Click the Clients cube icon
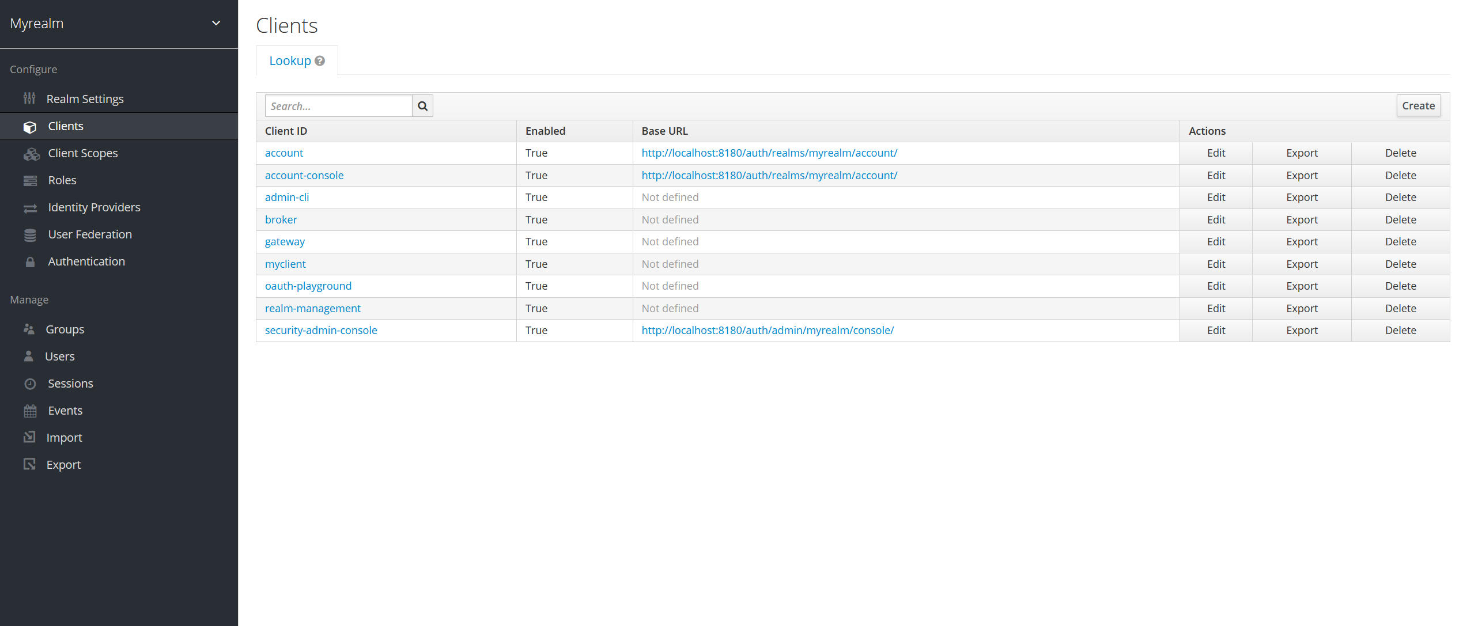 point(30,127)
